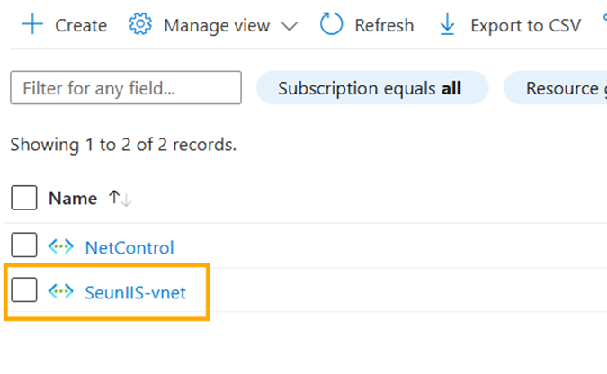
Task: Focus the Filter for any field box
Action: tap(126, 88)
